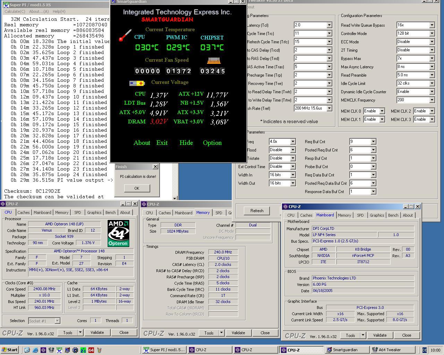Image resolution: width=444 pixels, height=355 pixels.
Task: Click About in Smartguardian
Action: tap(142, 143)
